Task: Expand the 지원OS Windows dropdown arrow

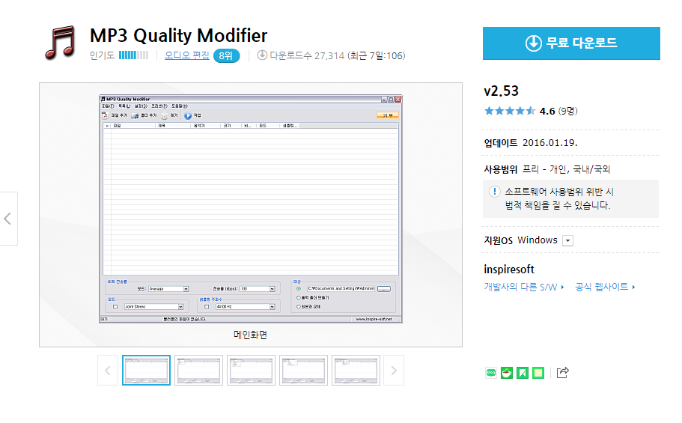Action: click(567, 240)
